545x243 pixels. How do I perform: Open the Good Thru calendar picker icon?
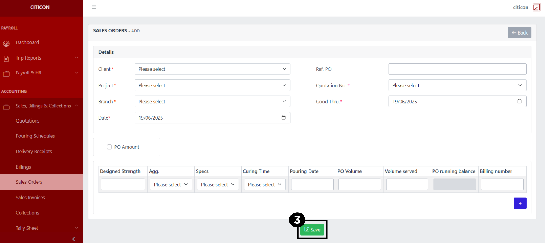click(519, 101)
